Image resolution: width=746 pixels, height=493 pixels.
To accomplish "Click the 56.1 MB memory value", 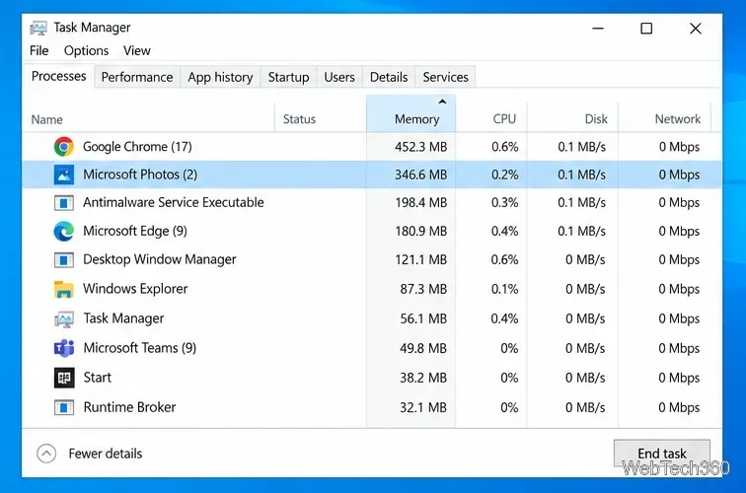I will 423,318.
